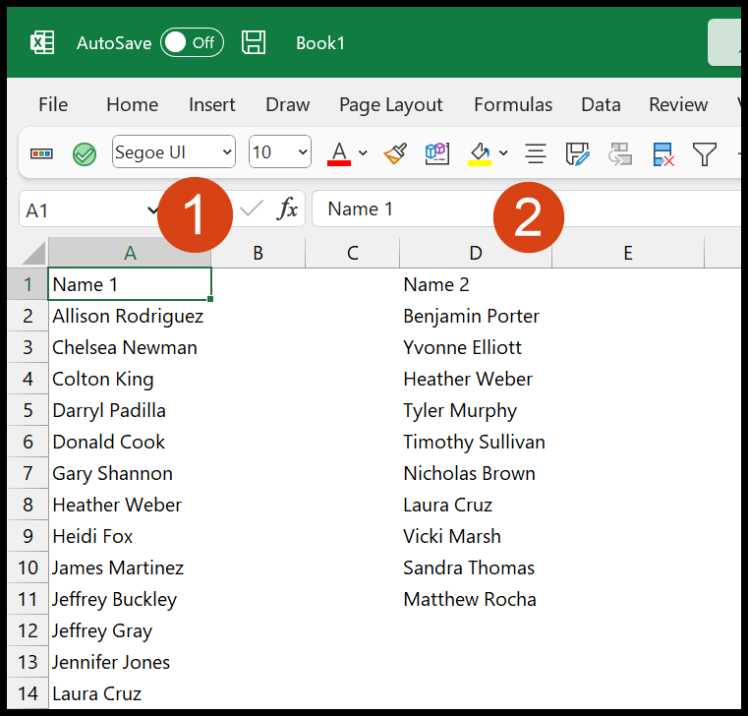Screen dimensions: 748x716
Task: Select the font color red A button
Action: click(340, 153)
